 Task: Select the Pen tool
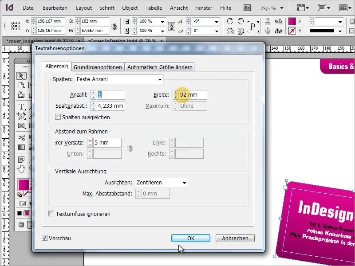point(21,116)
